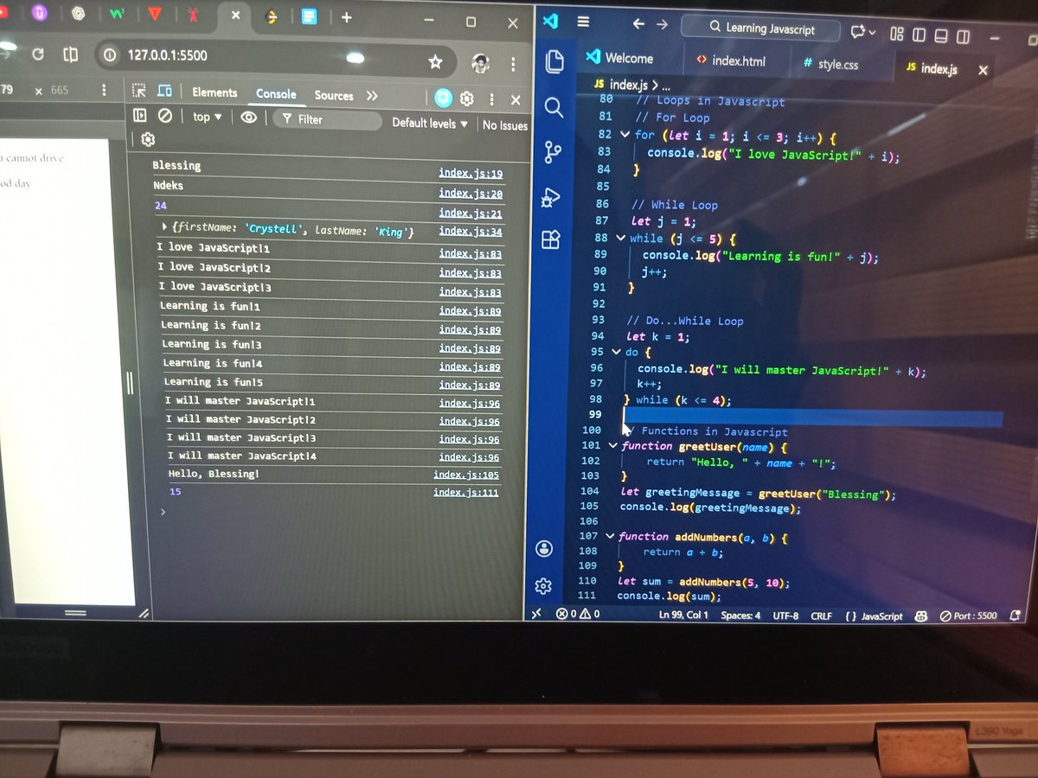
Task: Toggle DevTools device toolbar
Action: click(164, 91)
